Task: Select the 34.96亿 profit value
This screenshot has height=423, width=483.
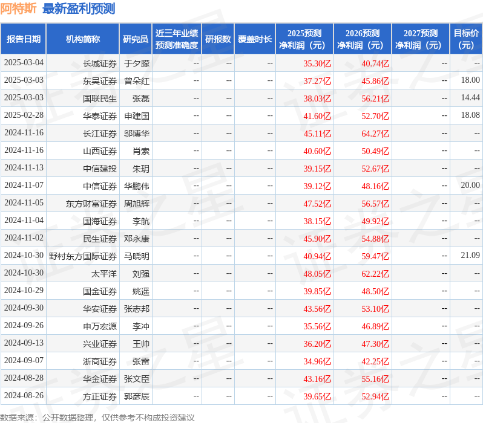Action: pyautogui.click(x=317, y=362)
